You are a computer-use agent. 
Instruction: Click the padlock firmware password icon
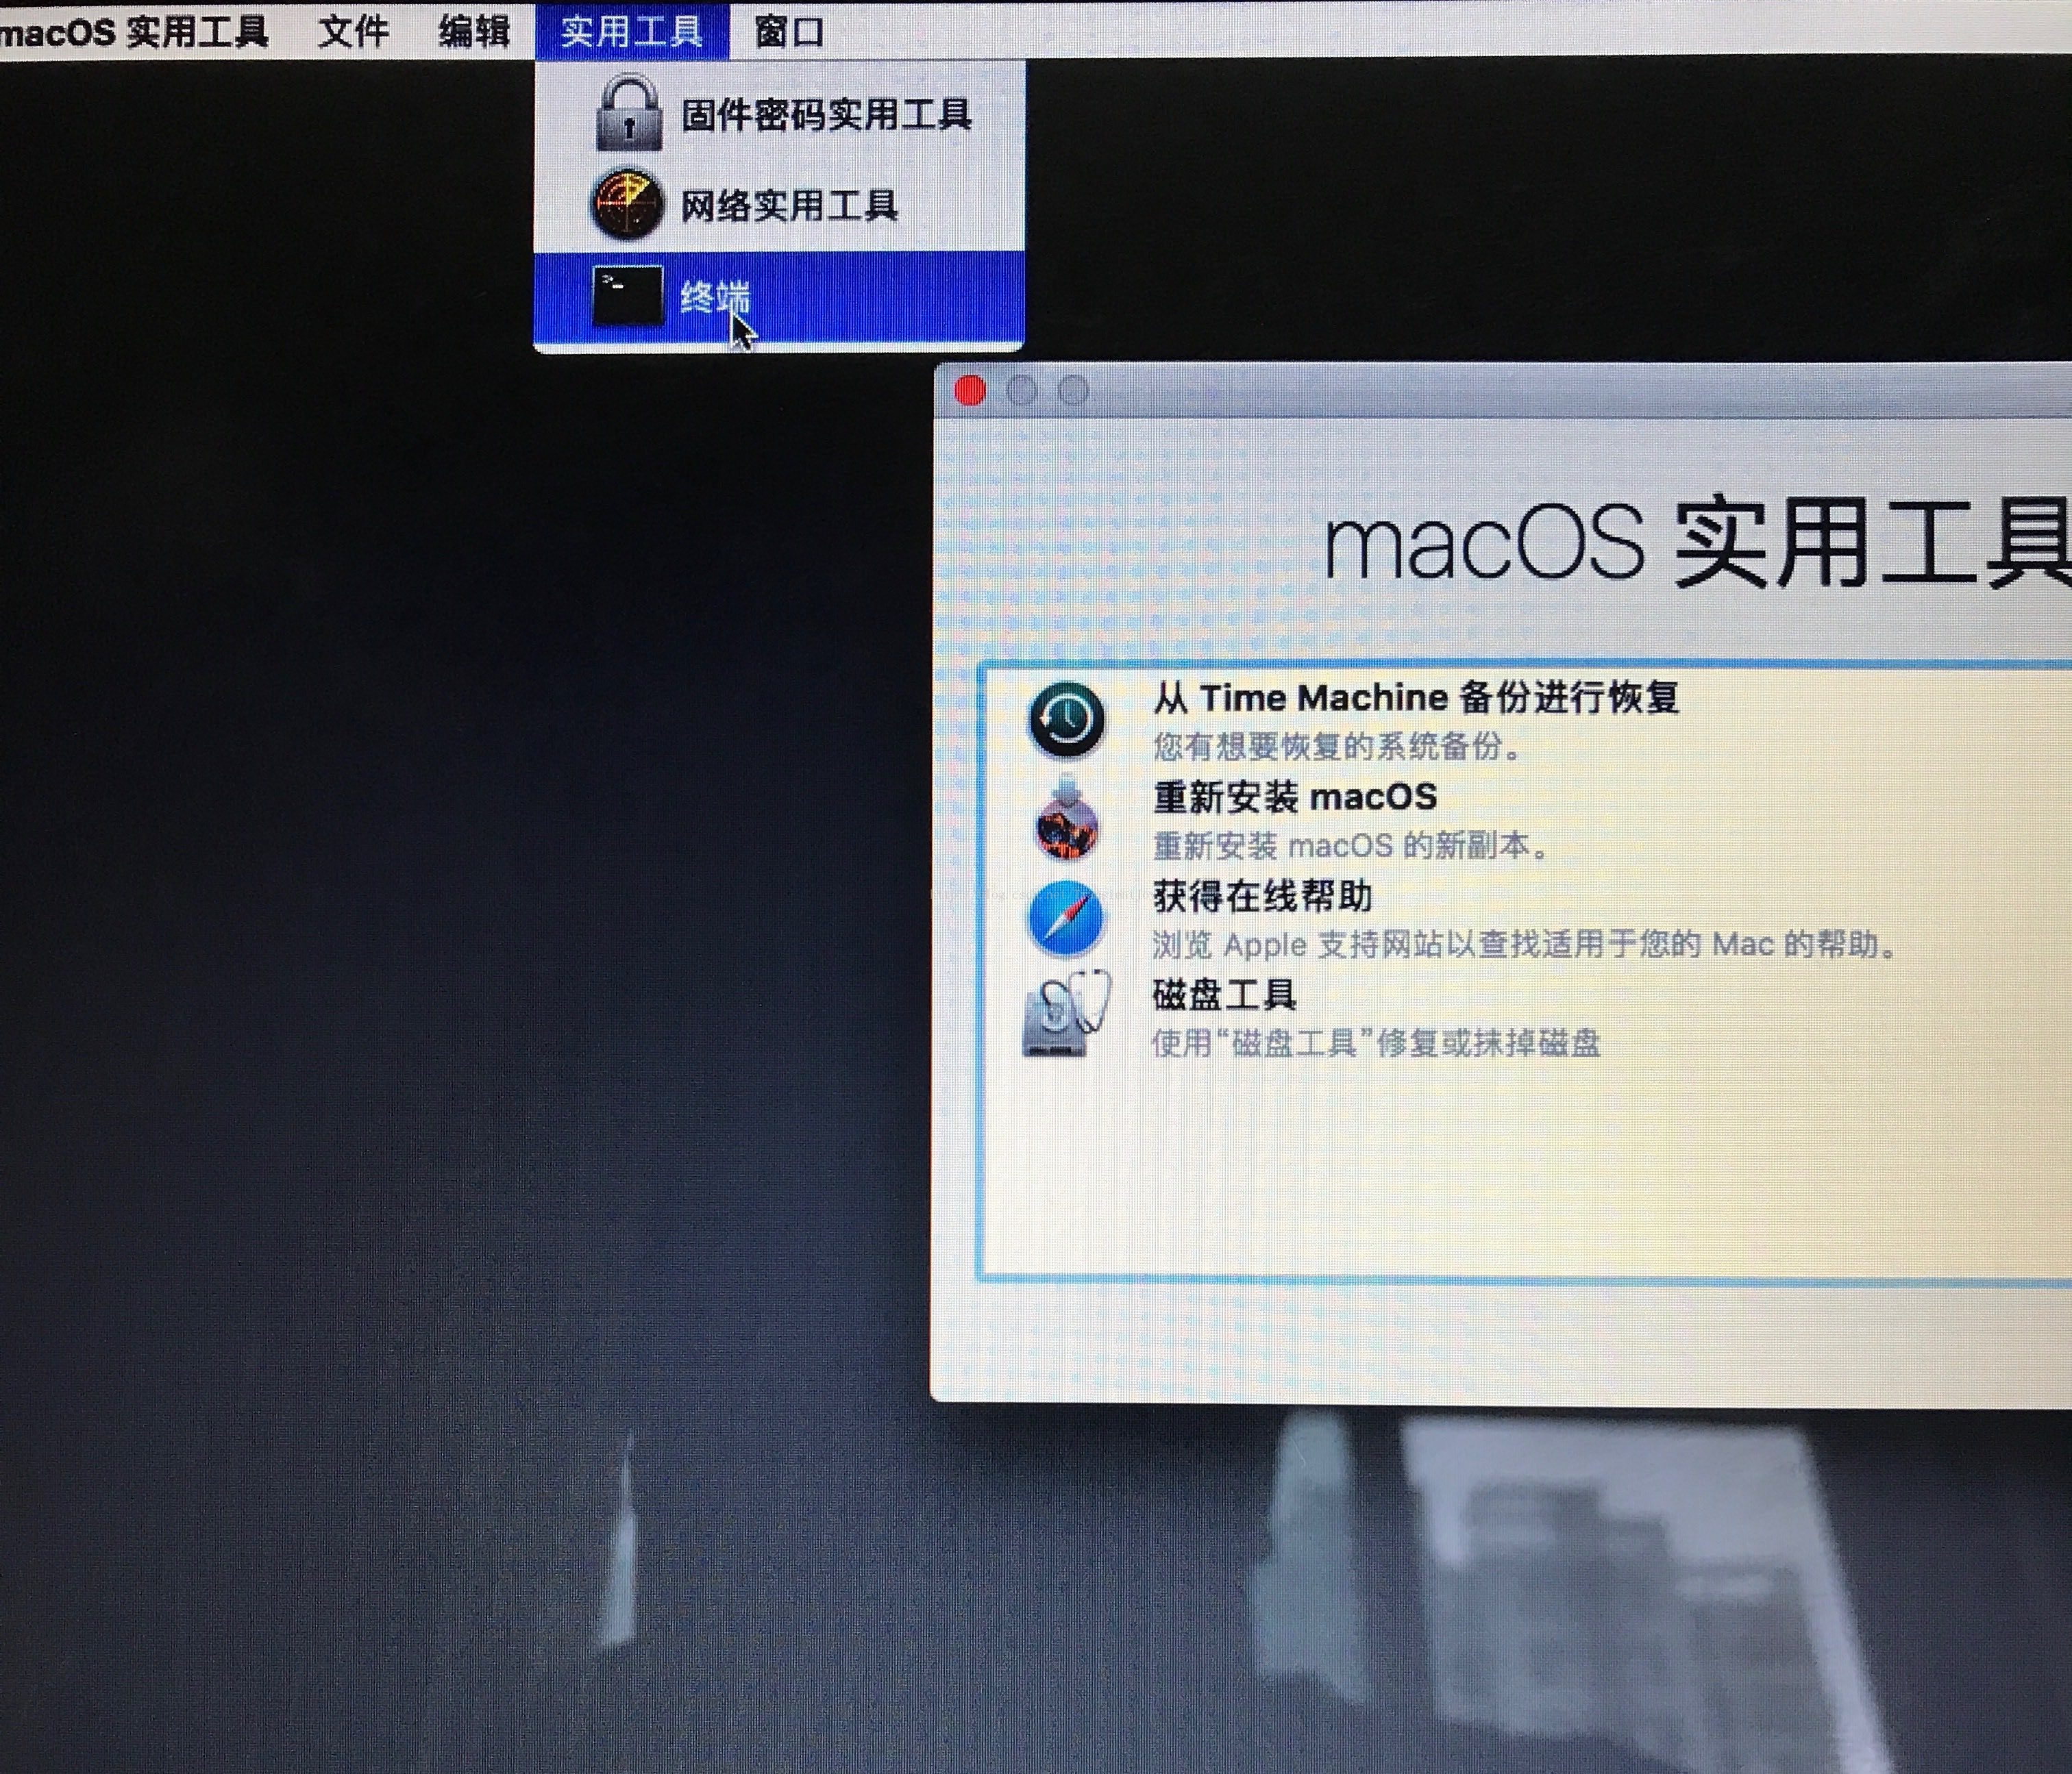628,114
